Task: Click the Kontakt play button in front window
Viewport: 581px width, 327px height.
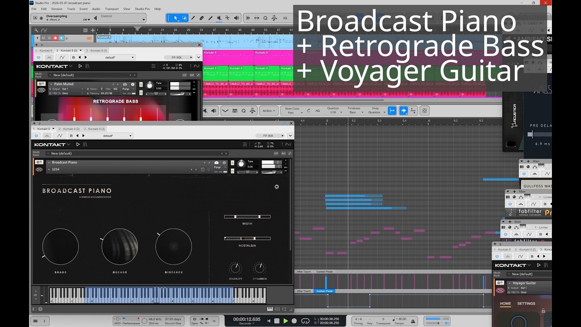Action: tap(78, 144)
